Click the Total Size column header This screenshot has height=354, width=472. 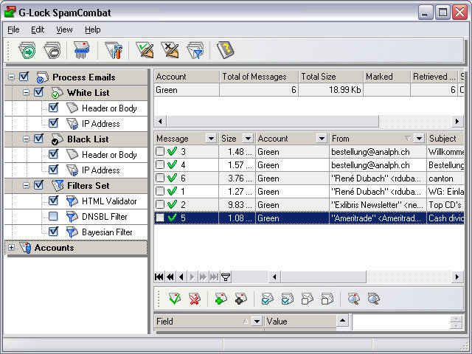331,77
